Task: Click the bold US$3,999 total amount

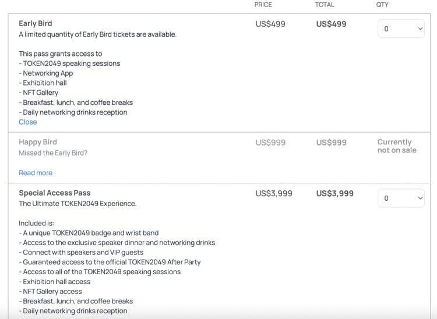Action: (334, 194)
